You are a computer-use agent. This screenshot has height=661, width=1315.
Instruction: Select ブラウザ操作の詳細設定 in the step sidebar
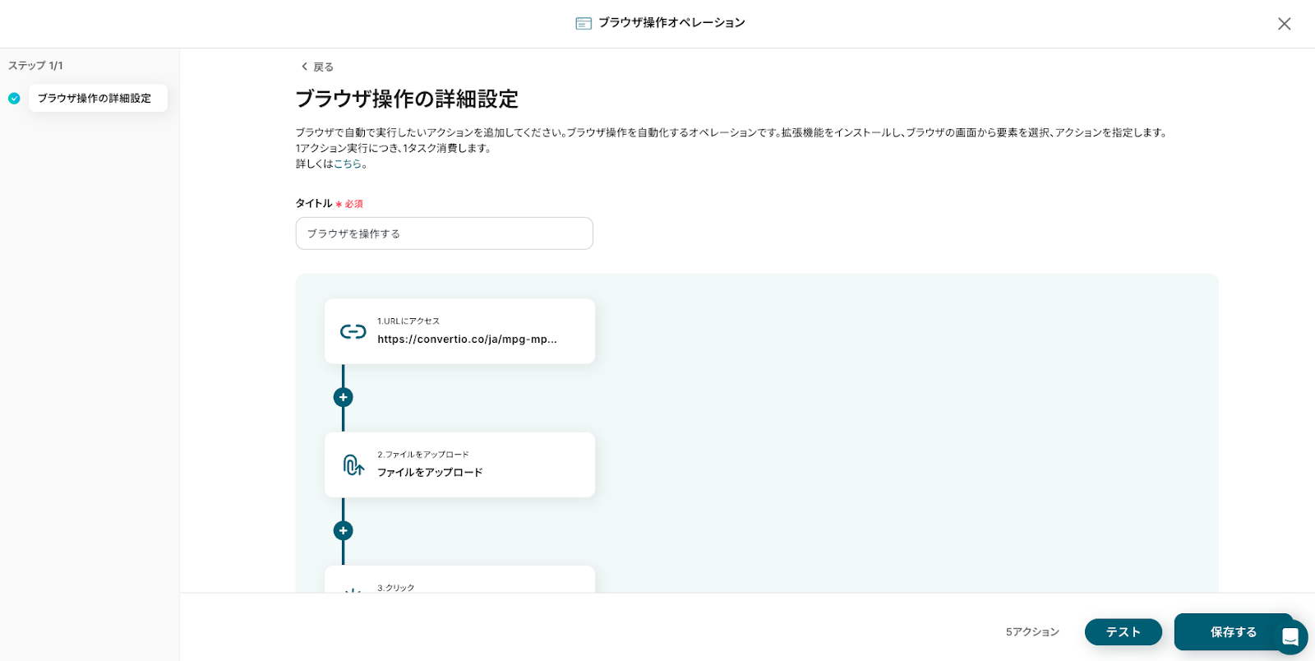point(95,99)
